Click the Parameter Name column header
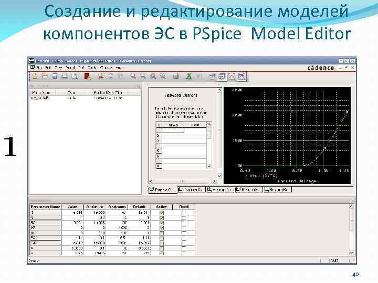 45,207
